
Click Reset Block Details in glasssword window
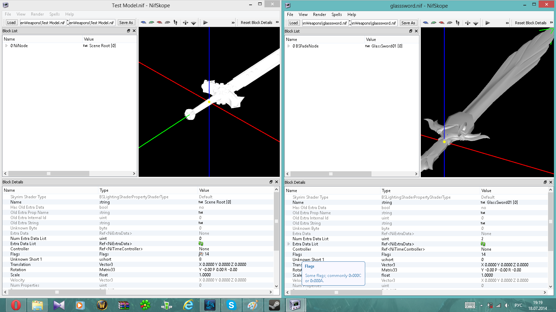coord(531,23)
